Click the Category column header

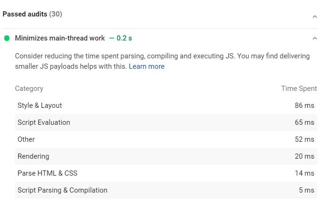coord(29,89)
